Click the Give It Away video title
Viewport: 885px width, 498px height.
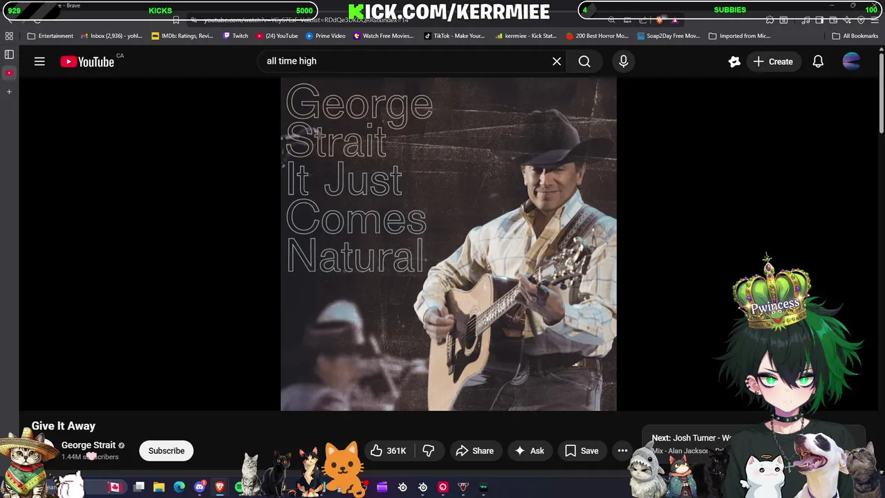point(64,426)
